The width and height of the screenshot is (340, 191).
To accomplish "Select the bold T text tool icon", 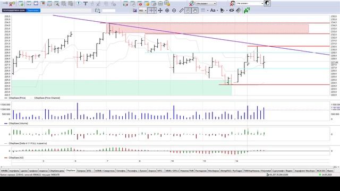I will 86,4.
